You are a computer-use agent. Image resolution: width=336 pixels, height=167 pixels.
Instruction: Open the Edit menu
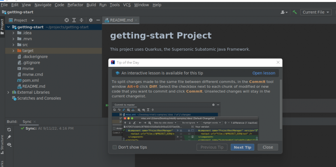[x=15, y=5]
